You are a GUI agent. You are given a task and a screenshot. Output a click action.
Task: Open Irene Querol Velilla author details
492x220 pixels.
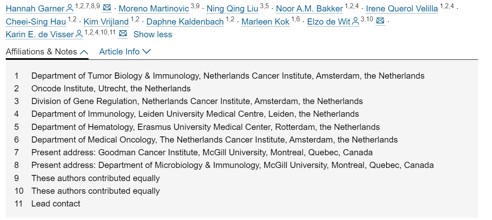pyautogui.click(x=401, y=9)
